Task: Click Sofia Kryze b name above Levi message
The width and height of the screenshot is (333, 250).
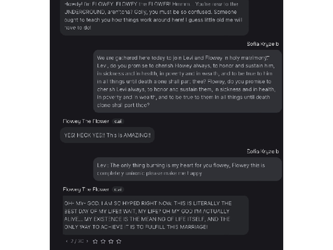Action: click(x=263, y=151)
